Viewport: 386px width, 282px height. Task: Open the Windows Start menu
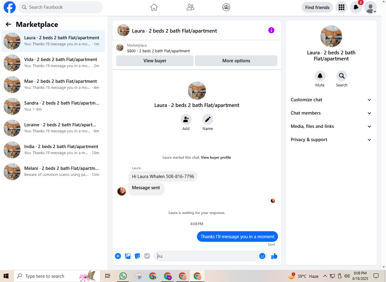pos(6,276)
